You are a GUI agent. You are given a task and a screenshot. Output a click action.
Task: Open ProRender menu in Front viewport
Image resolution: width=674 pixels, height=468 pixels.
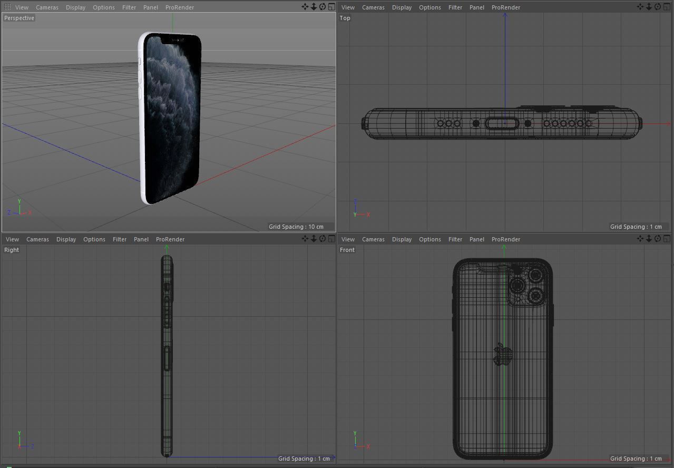tap(506, 239)
